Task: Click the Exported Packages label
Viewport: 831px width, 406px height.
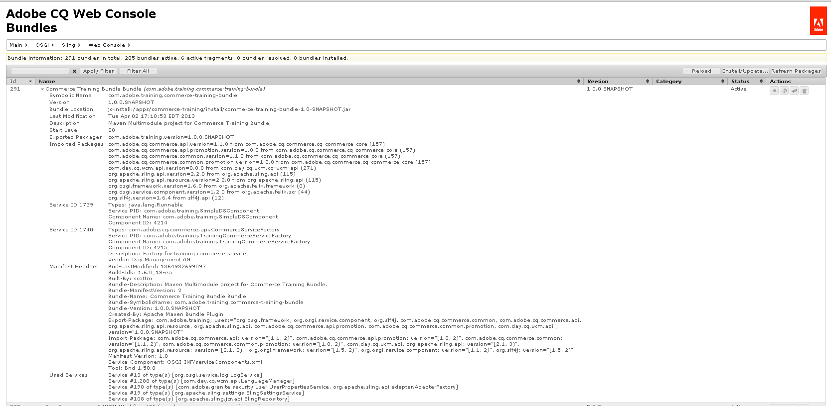Action: (x=76, y=137)
